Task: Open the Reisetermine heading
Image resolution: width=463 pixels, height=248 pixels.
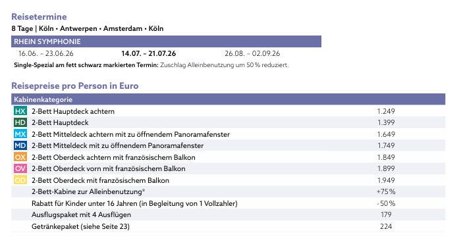Action: pos(39,17)
